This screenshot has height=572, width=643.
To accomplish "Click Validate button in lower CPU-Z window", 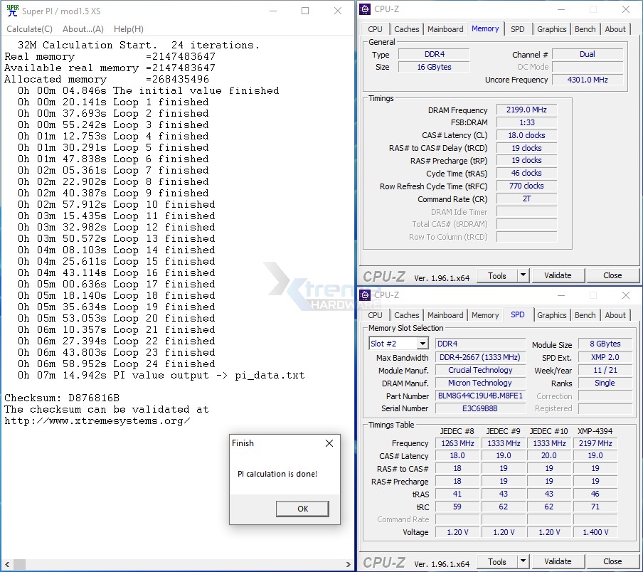I will pyautogui.click(x=557, y=561).
